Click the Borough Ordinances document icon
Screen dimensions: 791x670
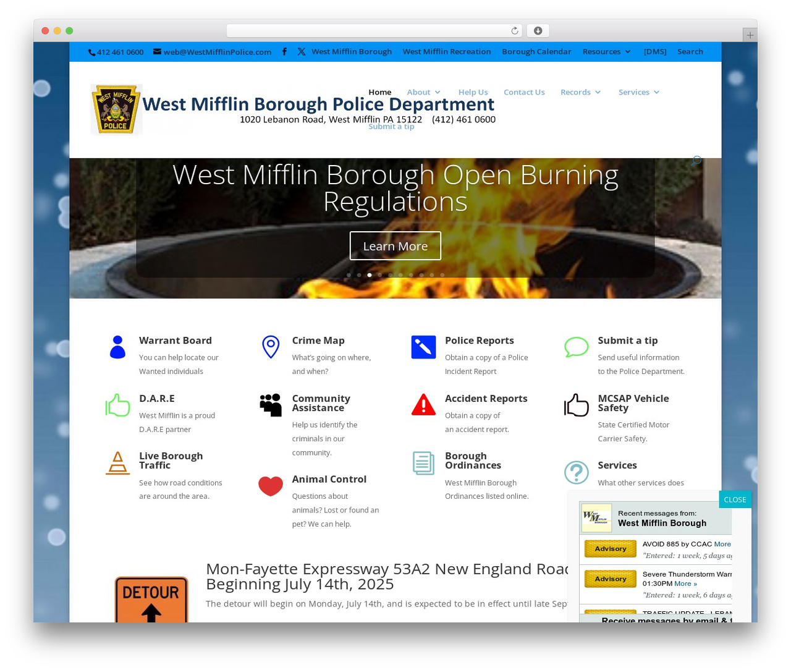pyautogui.click(x=423, y=463)
